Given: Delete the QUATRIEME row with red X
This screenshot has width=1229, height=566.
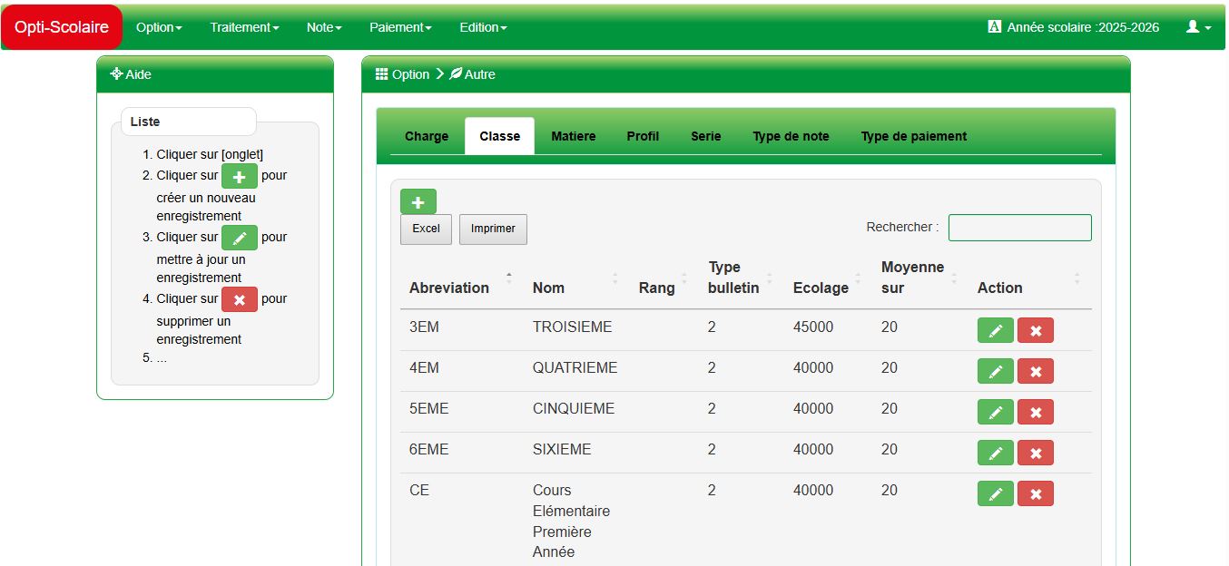Looking at the screenshot, I should 1036,371.
